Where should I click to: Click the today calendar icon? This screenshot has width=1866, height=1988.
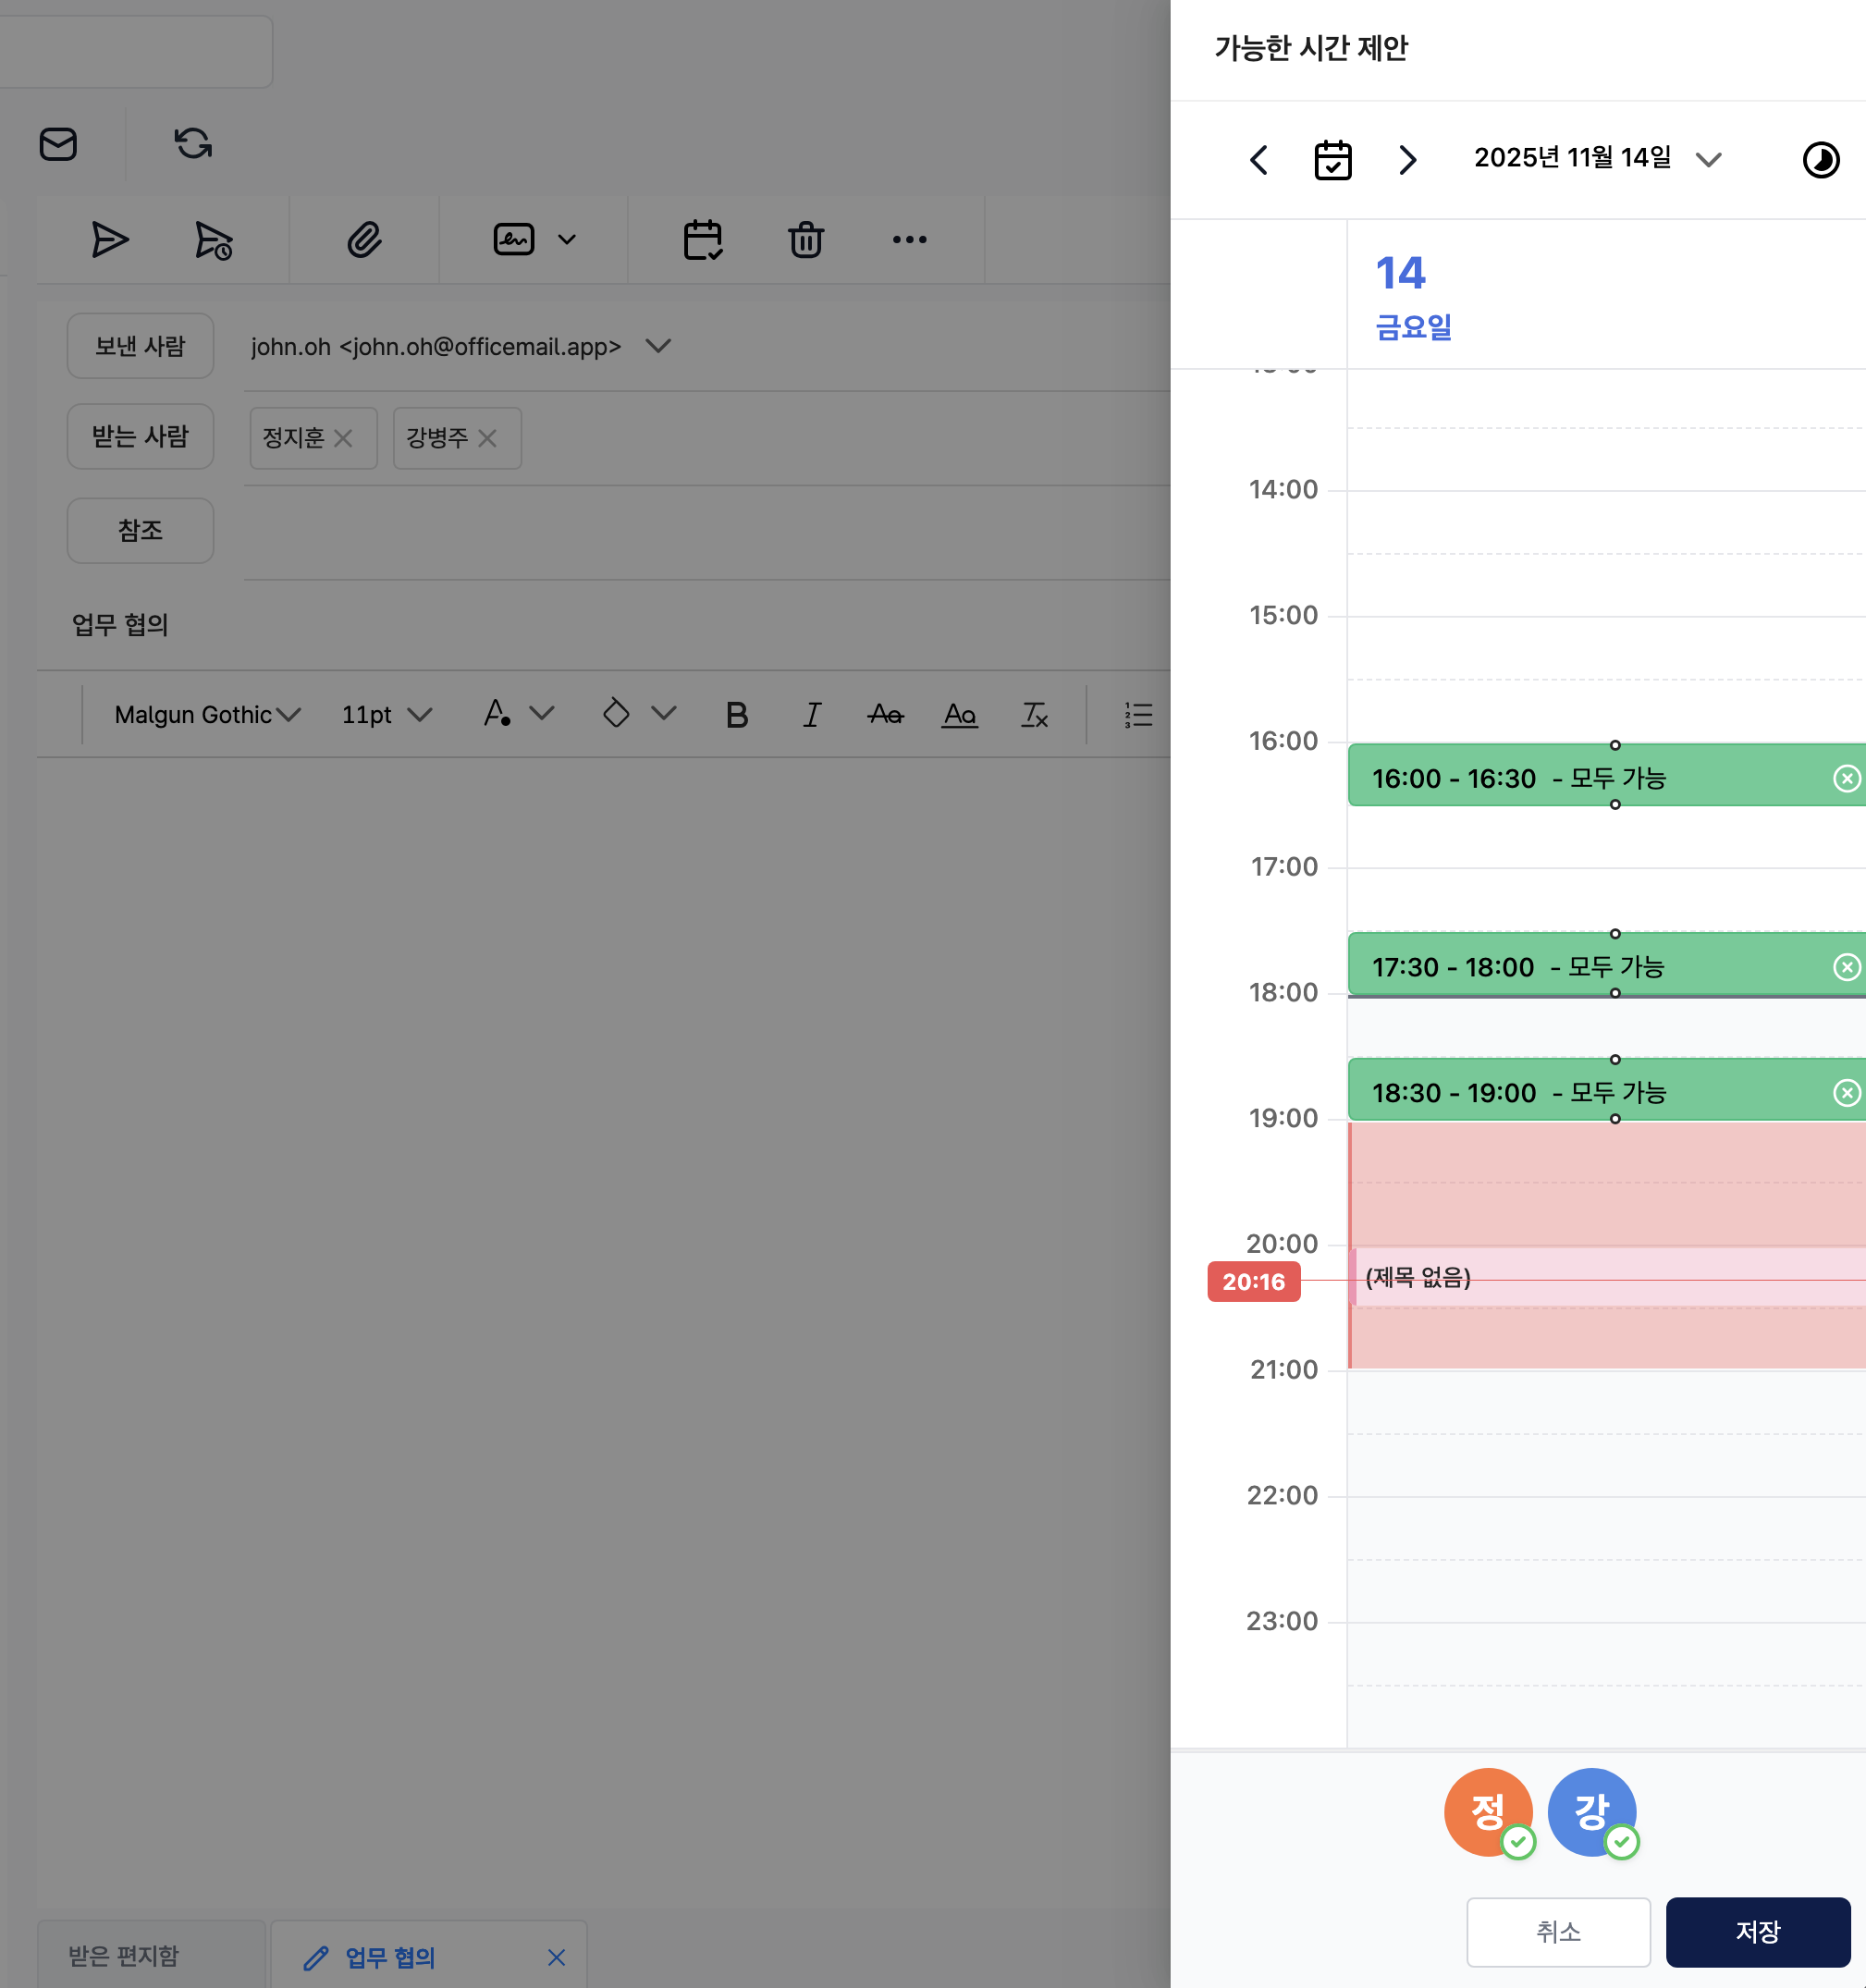point(1332,160)
